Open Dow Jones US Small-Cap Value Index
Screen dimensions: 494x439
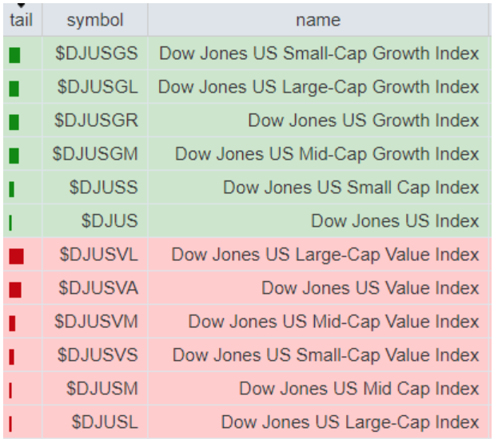326,355
